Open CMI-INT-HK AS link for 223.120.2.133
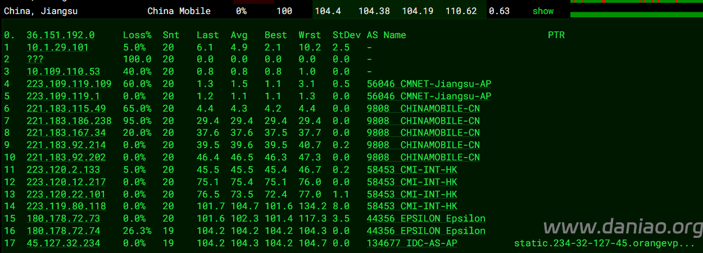 (x=412, y=169)
